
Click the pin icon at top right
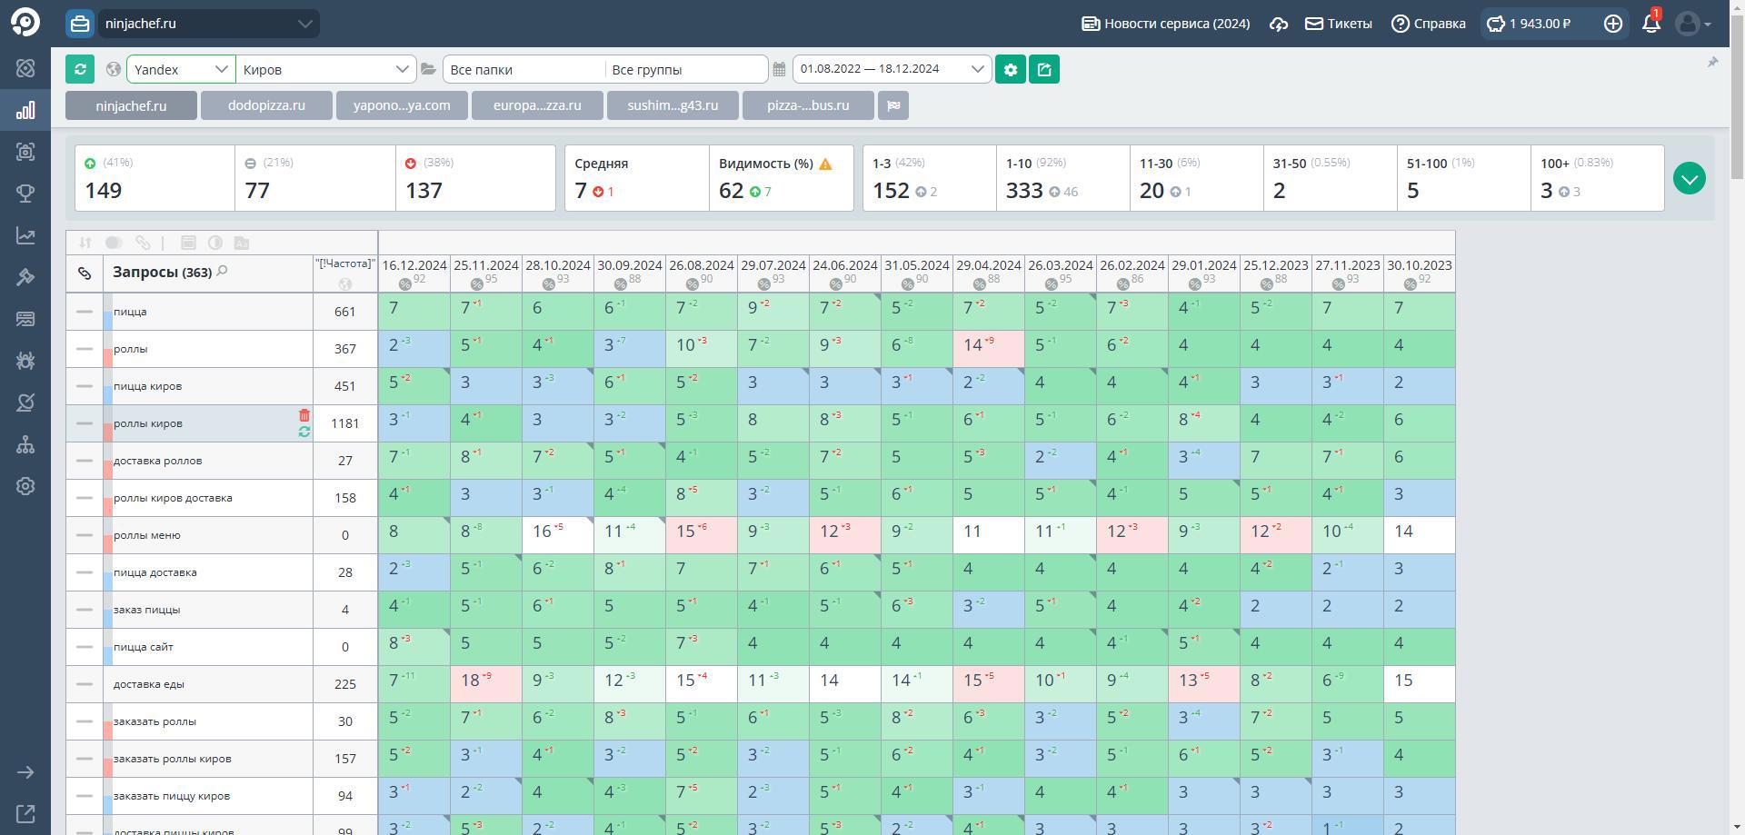tap(1712, 62)
